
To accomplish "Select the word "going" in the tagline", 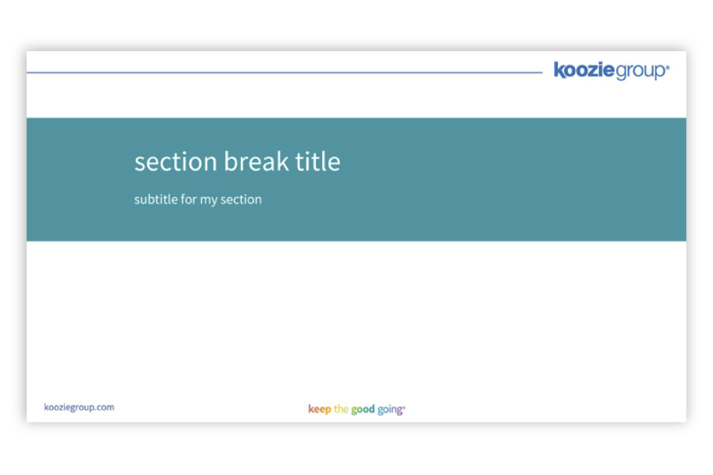I will coord(390,410).
